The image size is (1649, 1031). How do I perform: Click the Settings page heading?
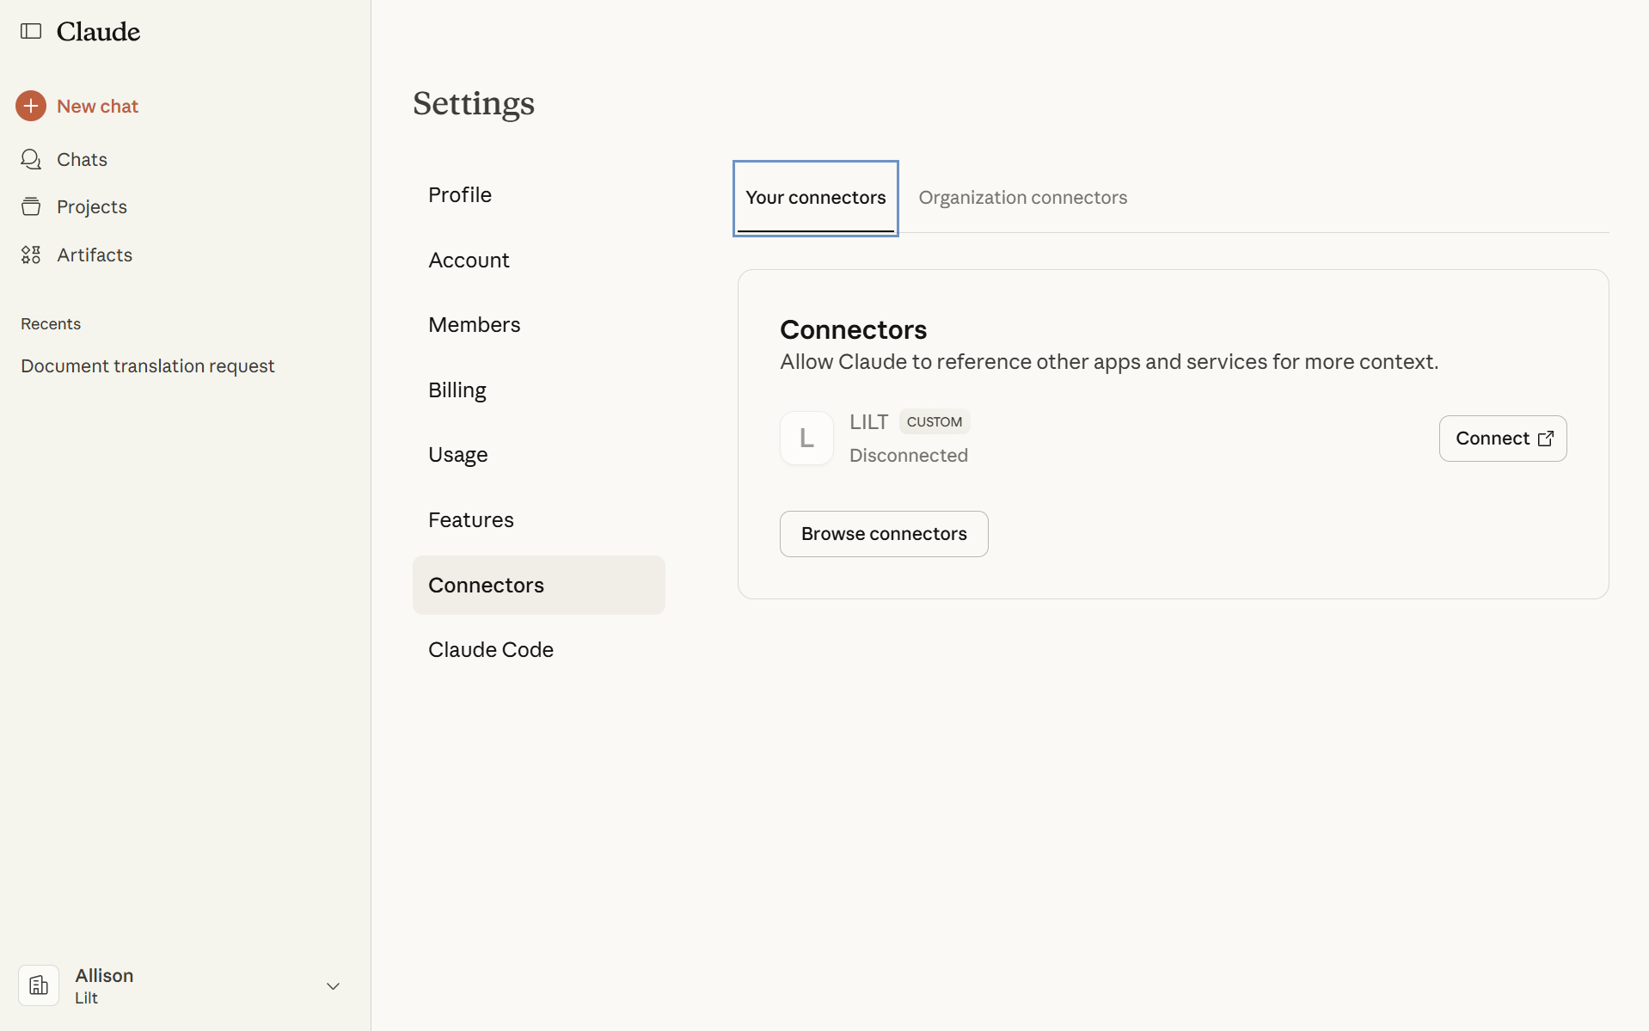point(474,103)
